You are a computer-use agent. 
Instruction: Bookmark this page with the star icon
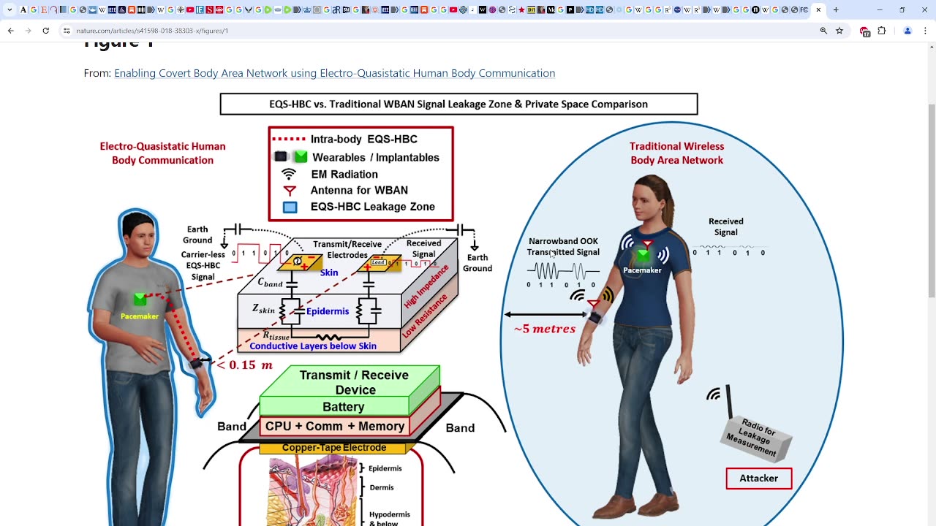tap(839, 31)
